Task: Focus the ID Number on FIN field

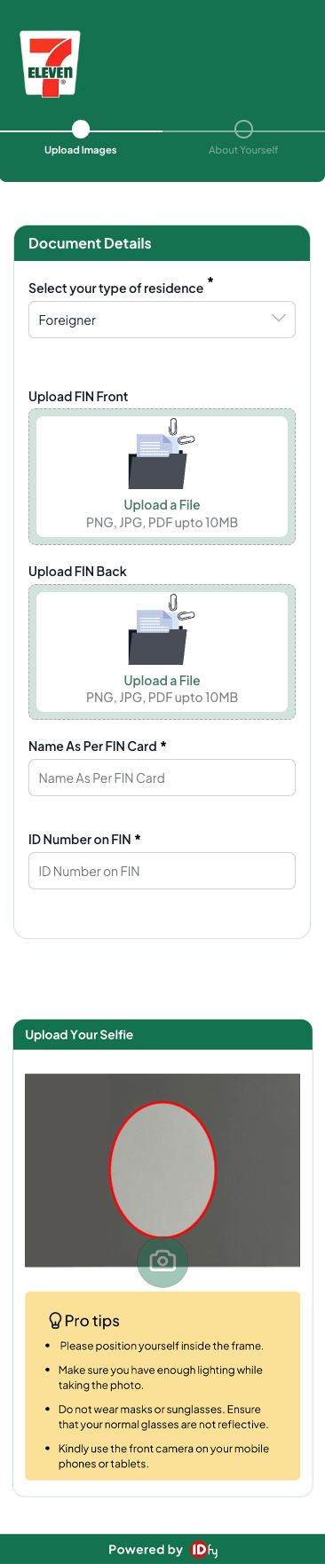Action: click(x=162, y=871)
